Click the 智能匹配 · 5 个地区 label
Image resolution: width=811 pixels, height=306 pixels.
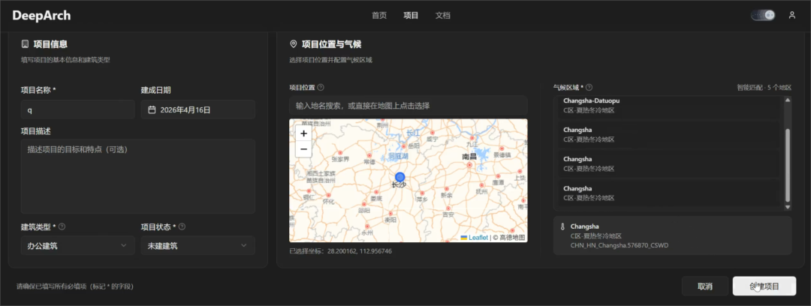coord(764,87)
